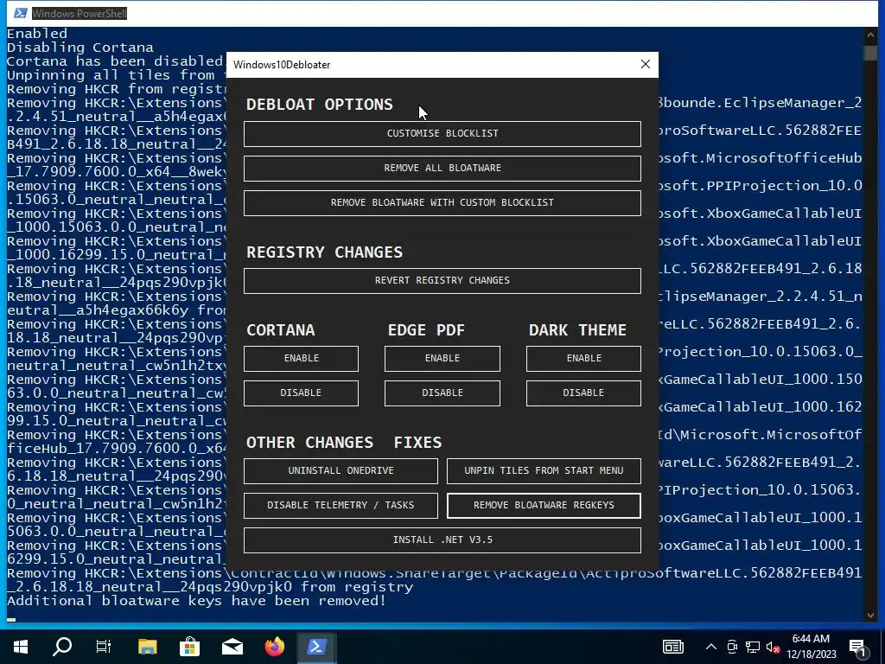Disable Dark Theme
885x664 pixels.
click(583, 393)
